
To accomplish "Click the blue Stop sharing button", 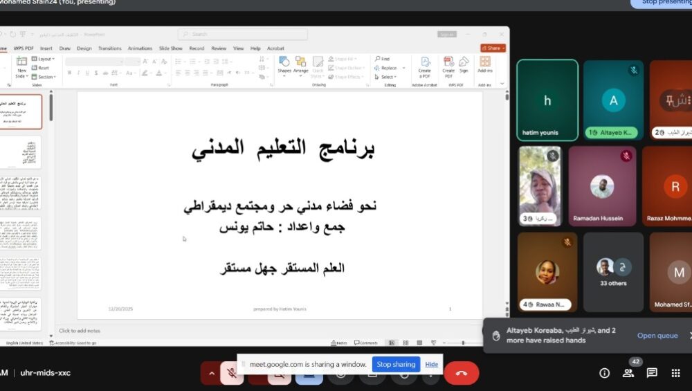I will click(x=396, y=364).
